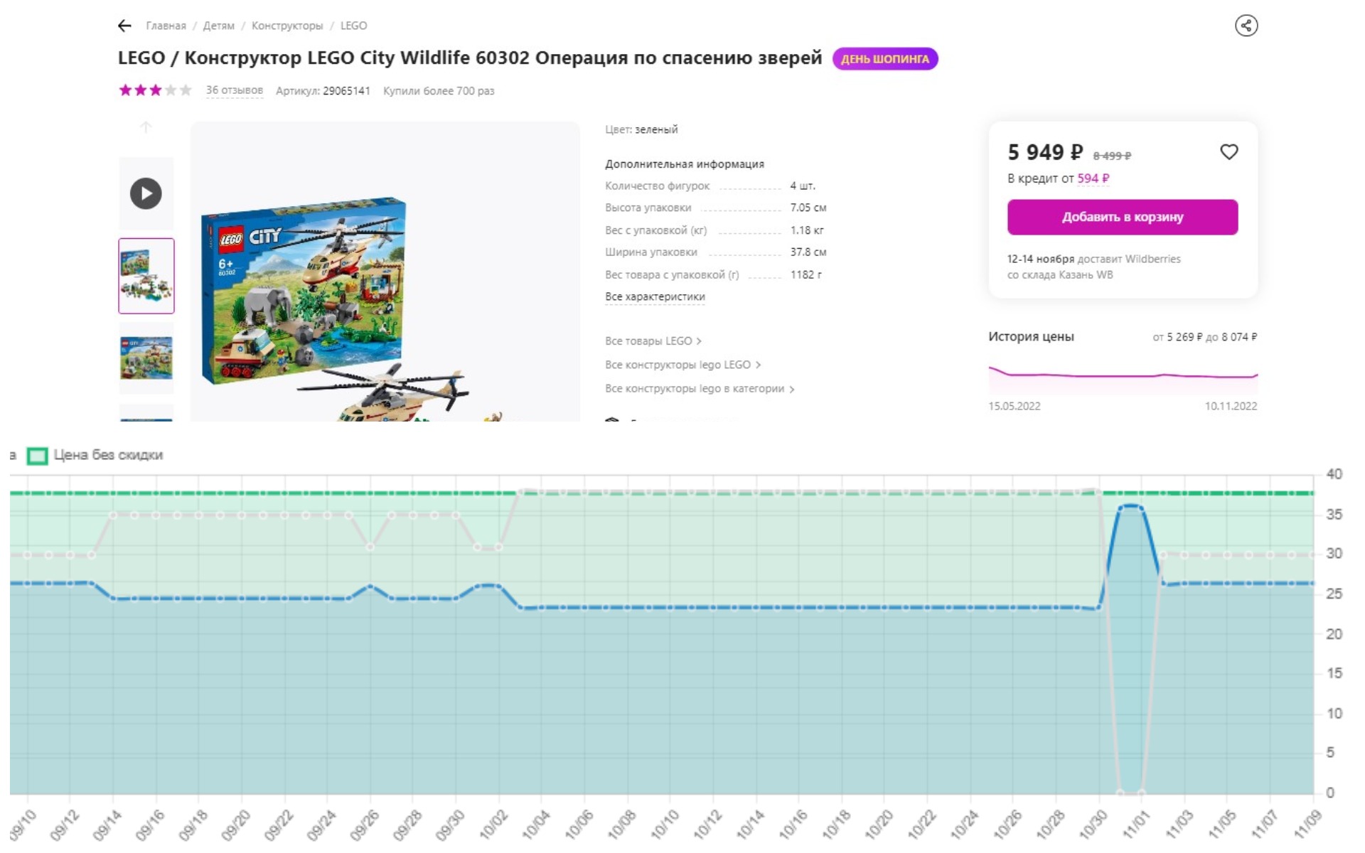The width and height of the screenshot is (1365, 853).
Task: Click 'Добавить в корзину' button
Action: click(1122, 218)
